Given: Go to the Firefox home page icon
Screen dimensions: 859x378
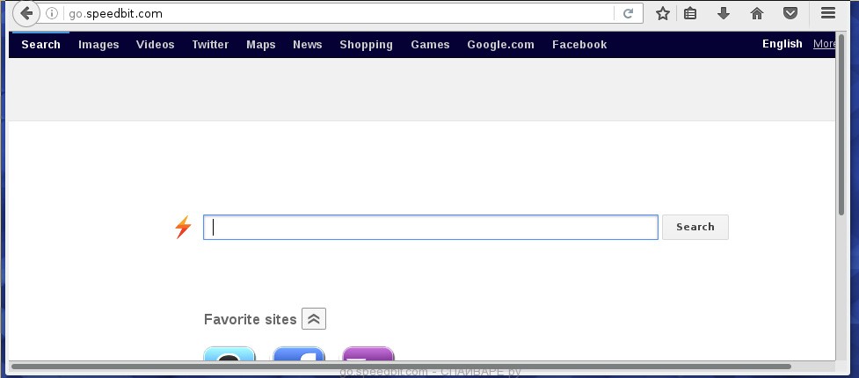Looking at the screenshot, I should (x=757, y=14).
